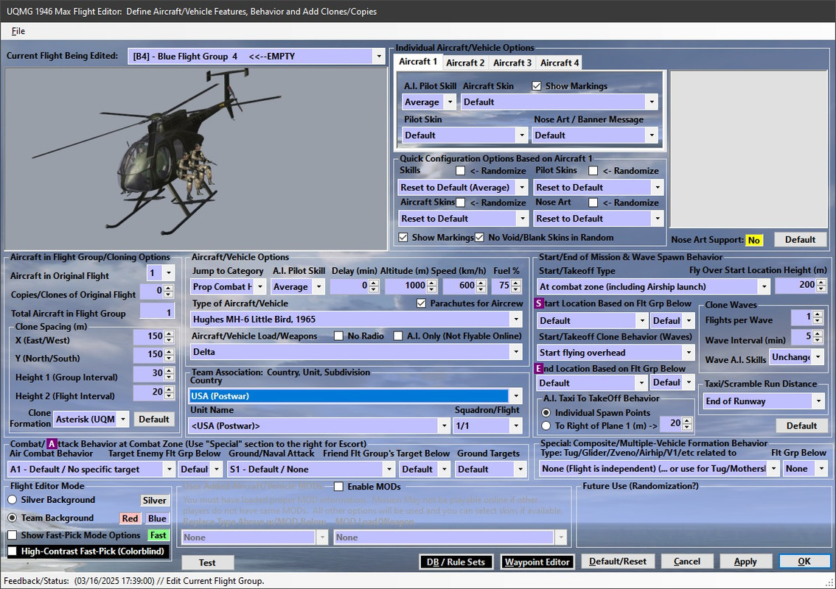Viewport: 836px width, 589px height.
Task: Click the green Fast button
Action: click(x=159, y=535)
